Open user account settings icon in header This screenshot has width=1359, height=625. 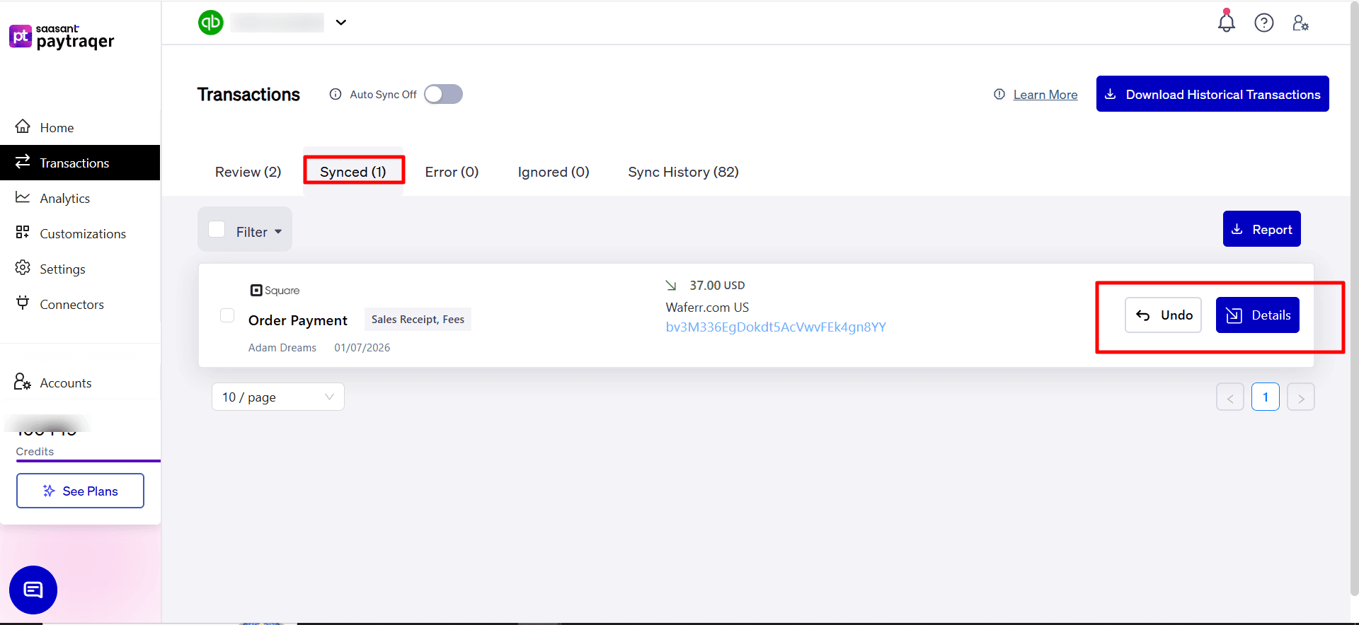coord(1301,23)
